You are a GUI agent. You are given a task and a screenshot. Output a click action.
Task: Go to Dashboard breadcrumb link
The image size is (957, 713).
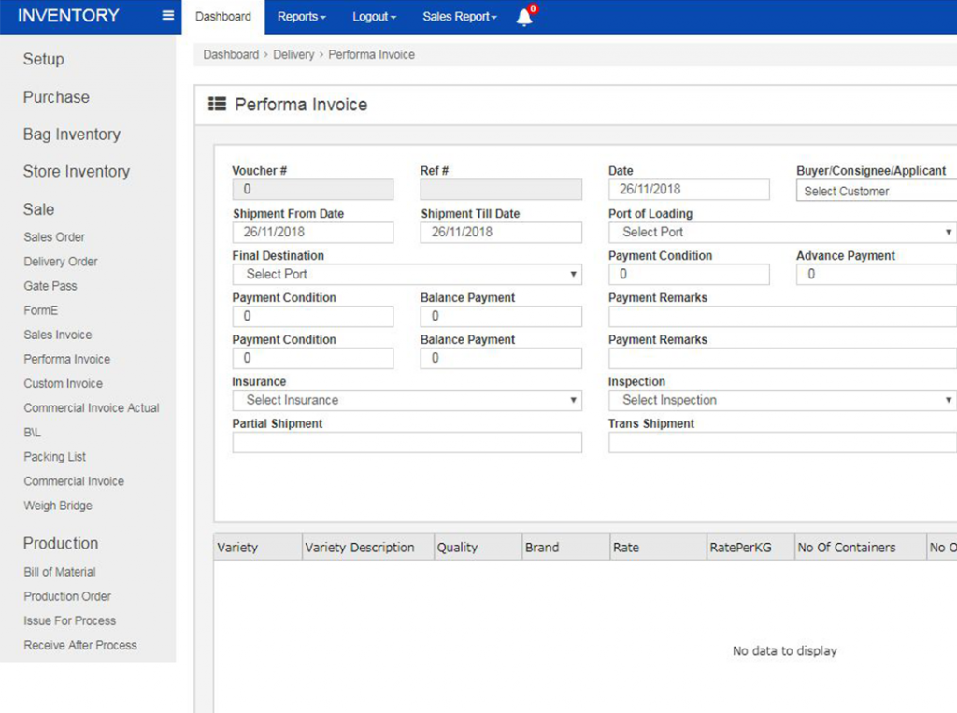tap(231, 55)
